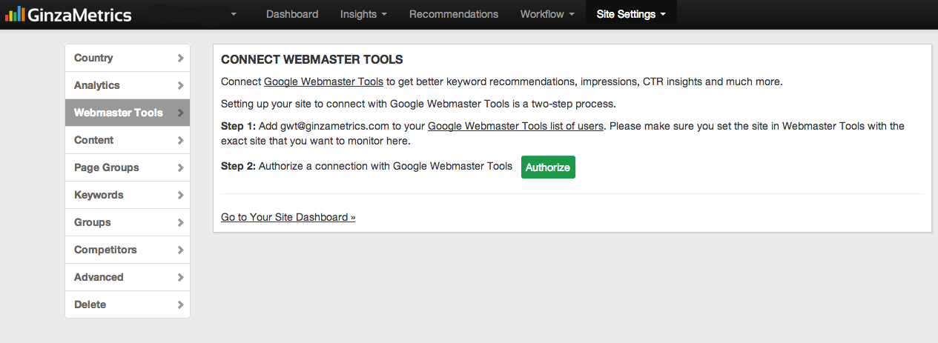Click Go to Your Site Dashboard link
Viewport: 938px width, 343px height.
(288, 217)
